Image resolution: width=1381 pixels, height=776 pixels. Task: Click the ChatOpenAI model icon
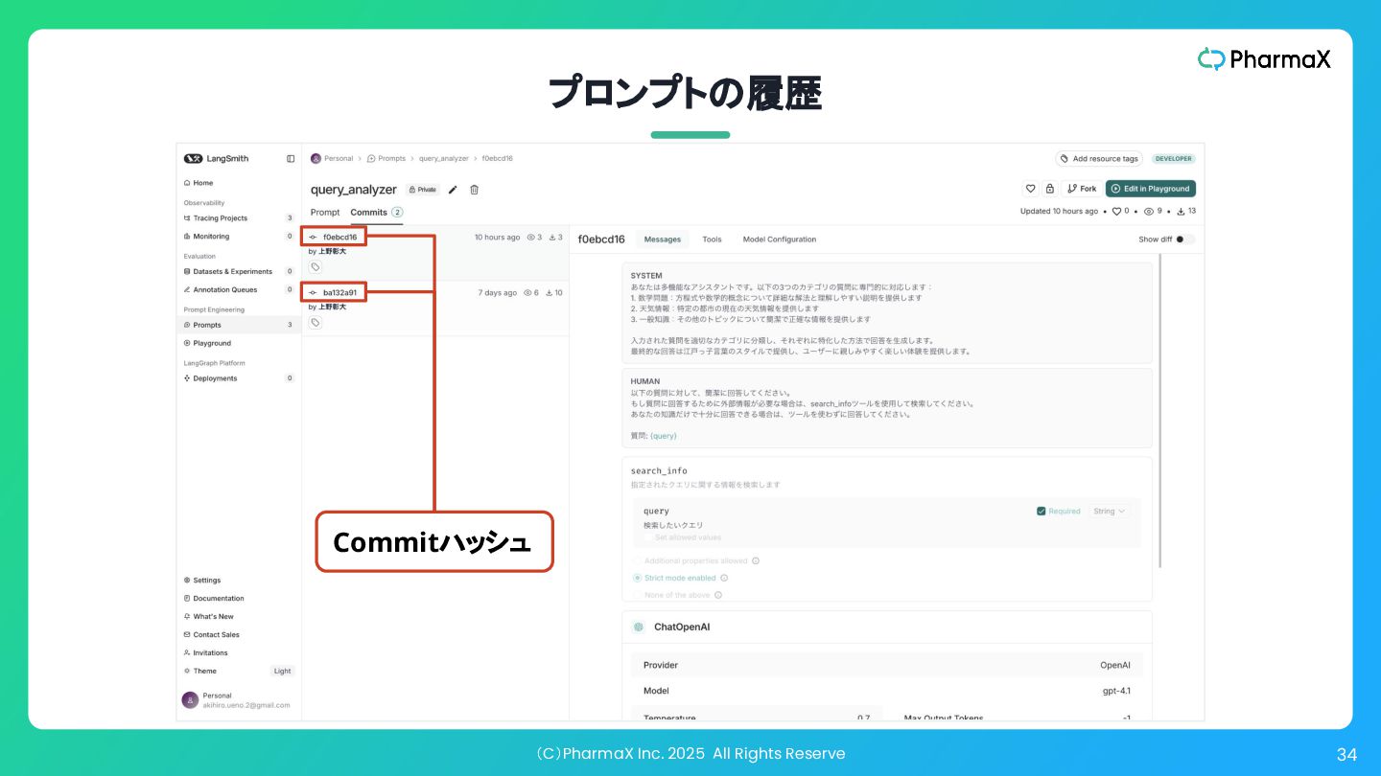click(x=639, y=628)
